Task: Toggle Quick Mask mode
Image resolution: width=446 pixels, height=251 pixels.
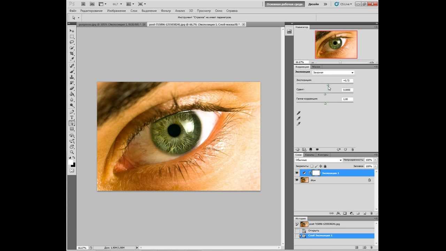Action: [x=72, y=170]
